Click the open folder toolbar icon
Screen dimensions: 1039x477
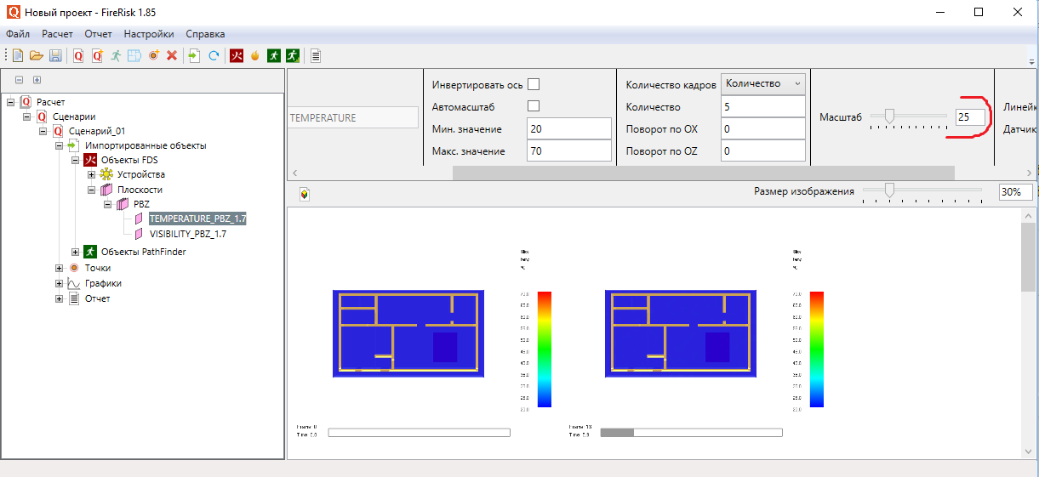pyautogui.click(x=37, y=55)
